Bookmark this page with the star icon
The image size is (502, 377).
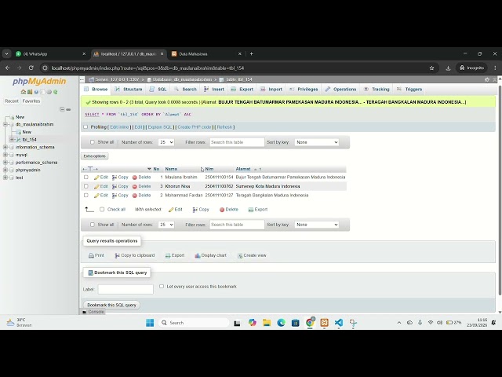431,68
